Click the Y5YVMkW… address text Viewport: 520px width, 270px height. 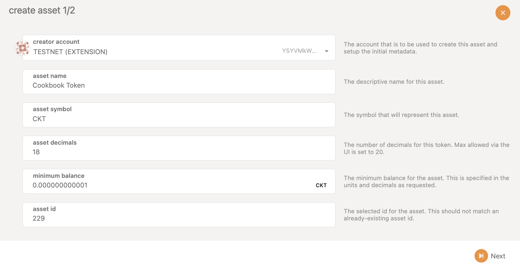click(x=299, y=51)
